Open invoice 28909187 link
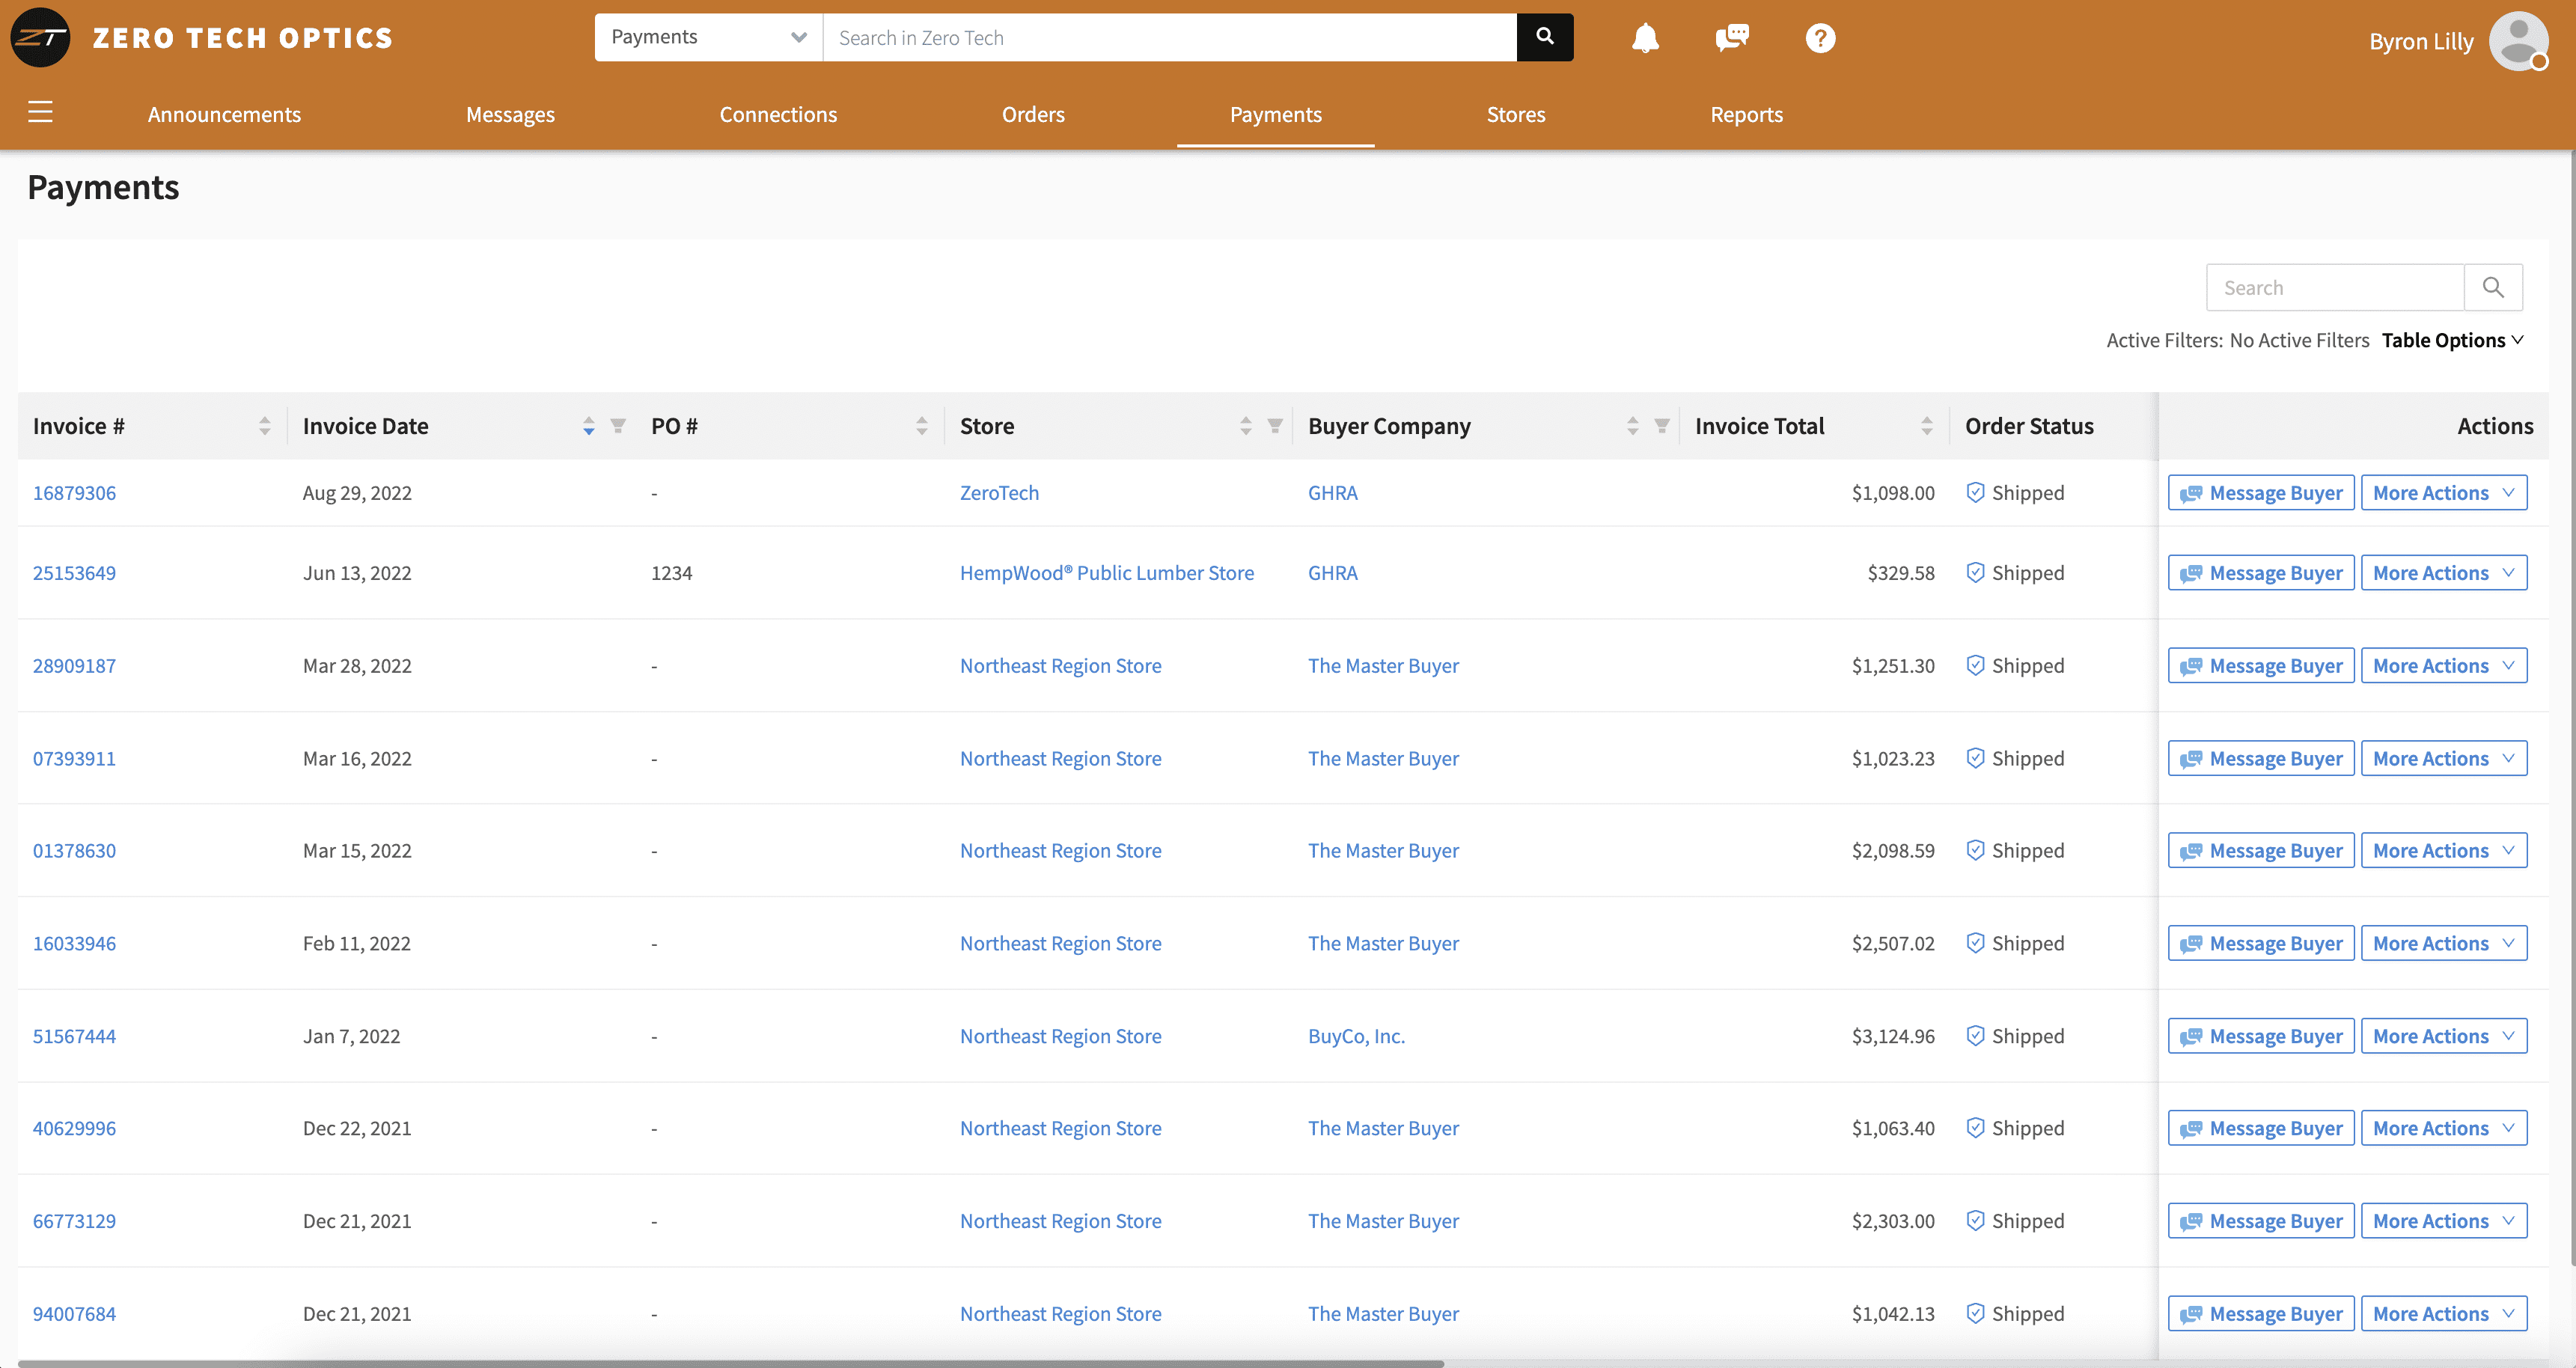The width and height of the screenshot is (2576, 1368). (74, 666)
